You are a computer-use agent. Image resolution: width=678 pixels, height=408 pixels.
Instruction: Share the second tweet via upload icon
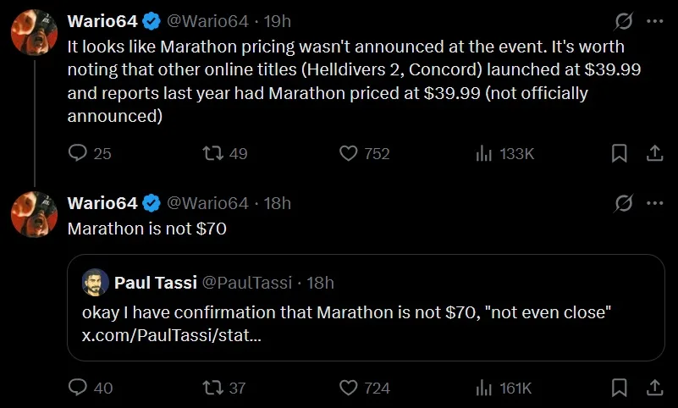tap(654, 387)
